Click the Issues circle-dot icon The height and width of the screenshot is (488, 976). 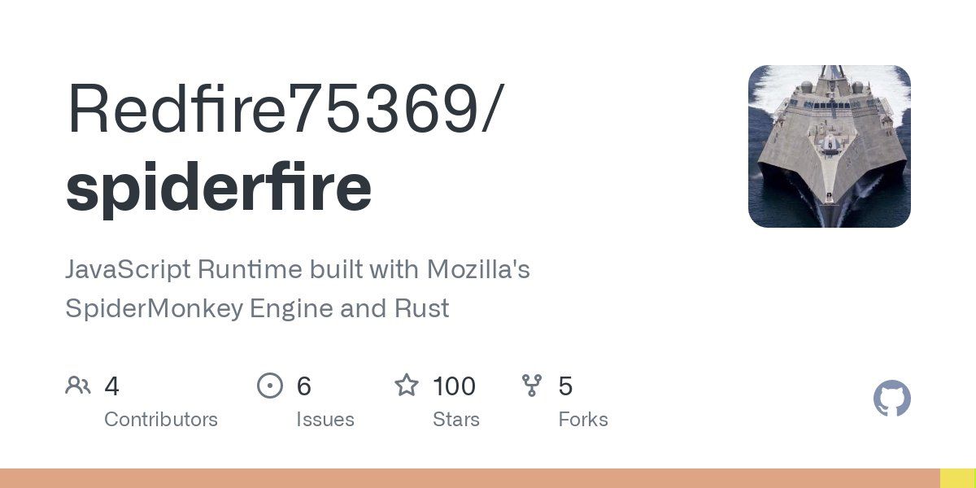269,386
